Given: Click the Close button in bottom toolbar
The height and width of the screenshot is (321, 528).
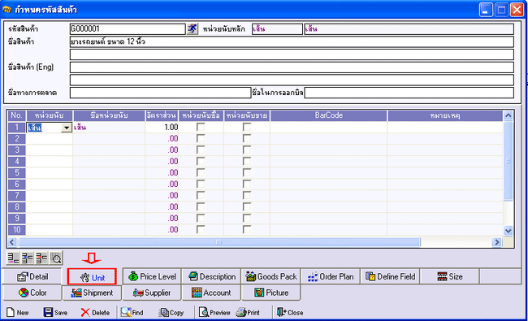Looking at the screenshot, I should pos(290,313).
